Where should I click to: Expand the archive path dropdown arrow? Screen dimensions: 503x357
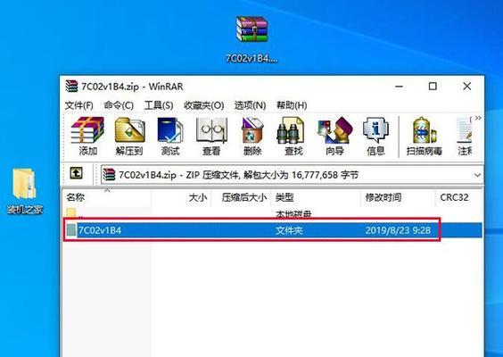(x=477, y=175)
